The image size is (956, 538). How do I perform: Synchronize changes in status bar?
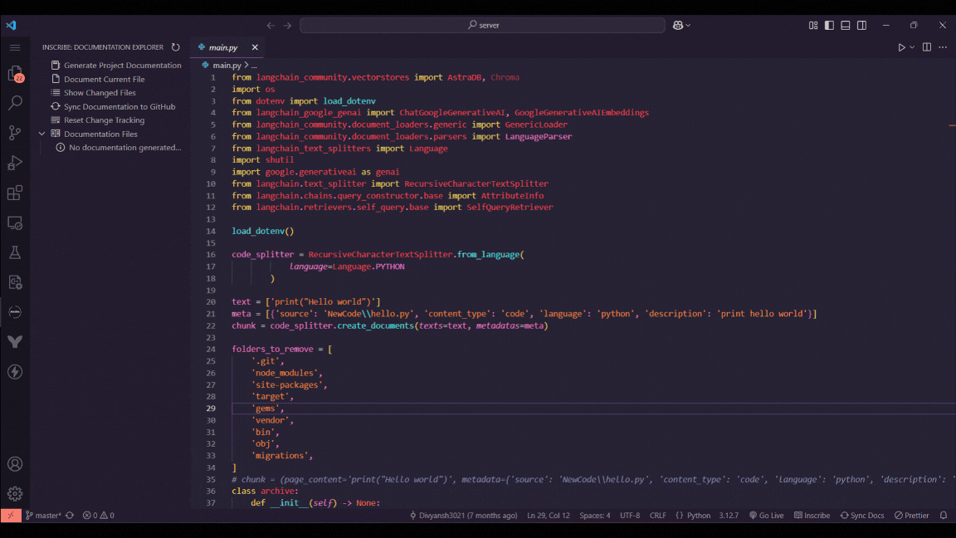pos(70,516)
